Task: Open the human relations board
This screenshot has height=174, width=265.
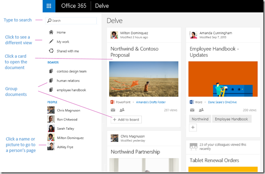Action: [x=68, y=81]
